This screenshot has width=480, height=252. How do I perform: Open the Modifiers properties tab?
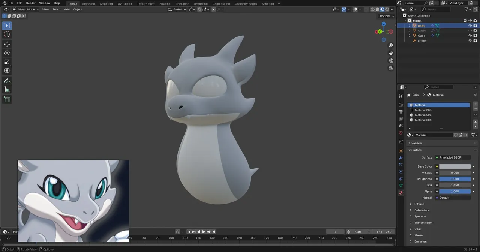400,158
